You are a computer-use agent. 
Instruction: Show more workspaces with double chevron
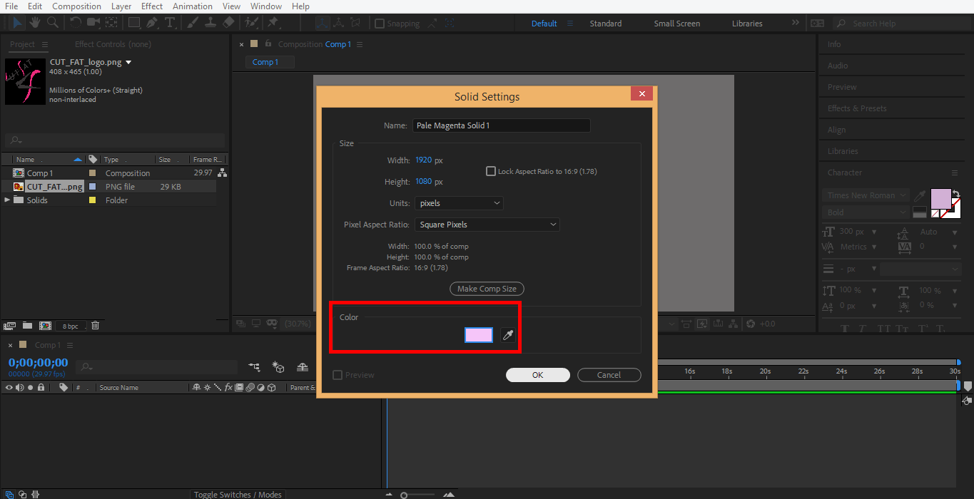795,23
